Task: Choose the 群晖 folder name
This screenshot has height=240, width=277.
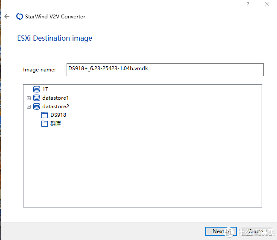Action: (x=55, y=123)
